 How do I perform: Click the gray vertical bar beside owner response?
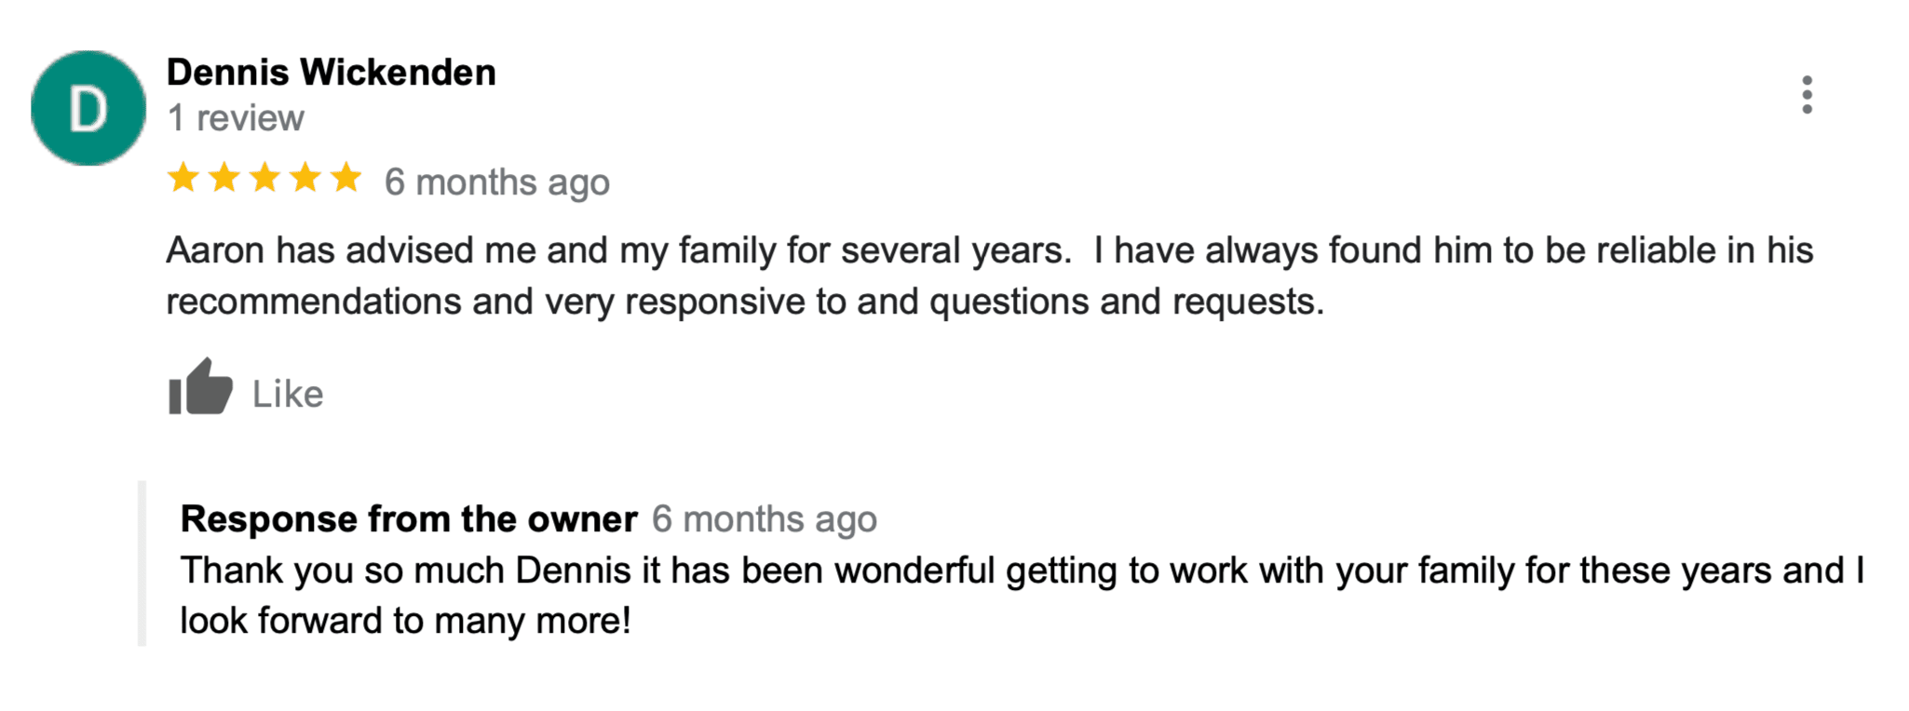[142, 563]
